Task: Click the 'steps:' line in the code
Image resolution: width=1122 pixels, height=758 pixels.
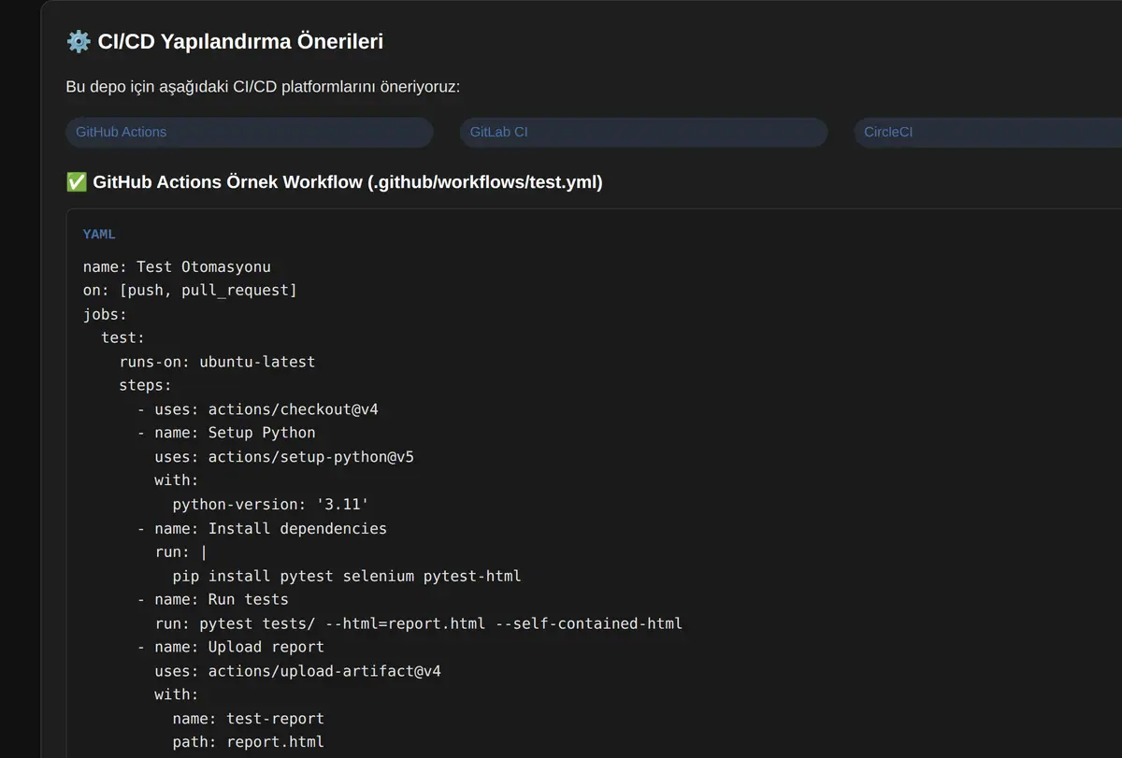Action: 145,385
